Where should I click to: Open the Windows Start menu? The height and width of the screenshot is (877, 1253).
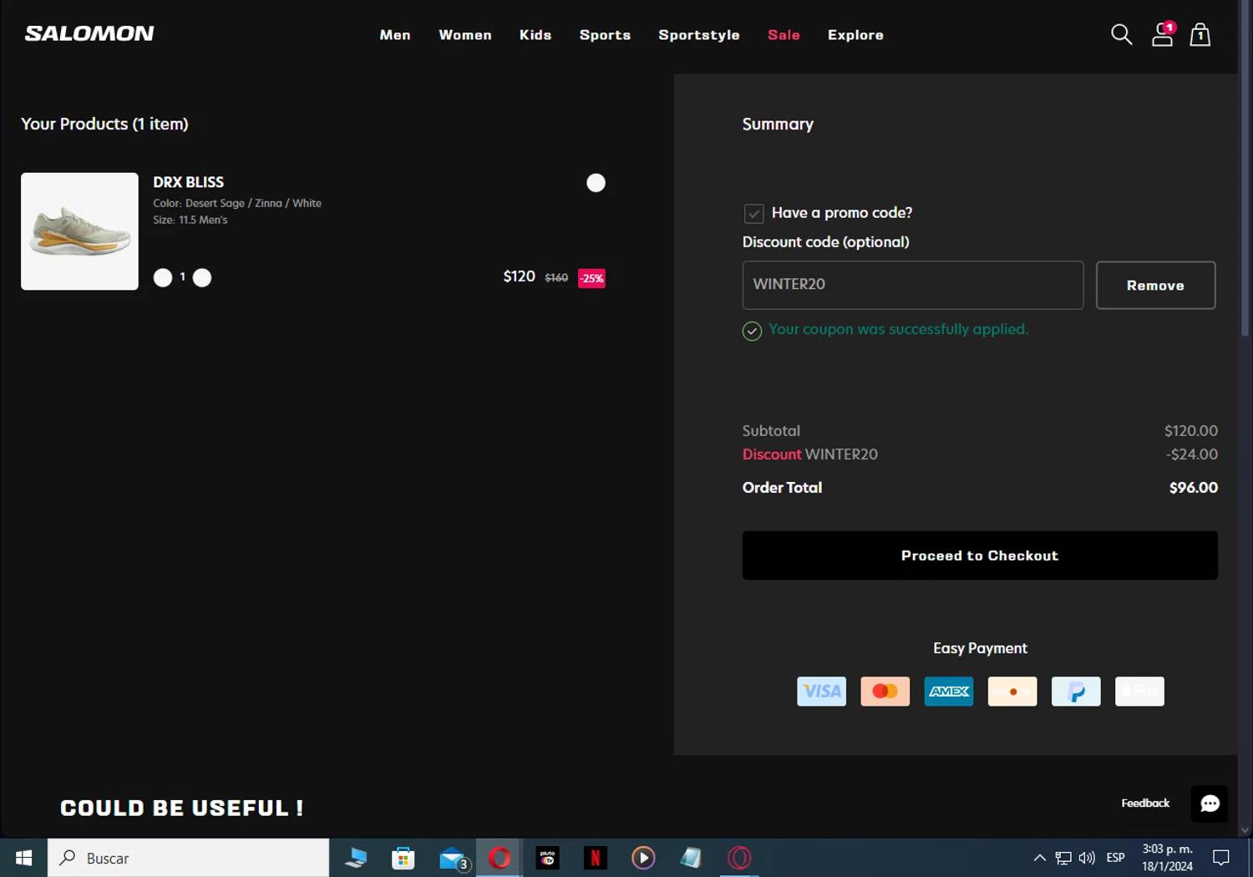pyautogui.click(x=23, y=858)
